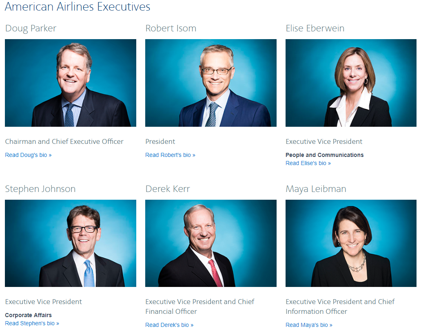Click the Maya Leibman name heading
The width and height of the screenshot is (421, 333).
coord(316,189)
